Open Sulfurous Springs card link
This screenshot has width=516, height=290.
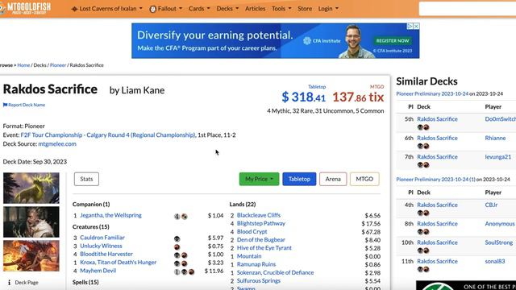point(259,281)
